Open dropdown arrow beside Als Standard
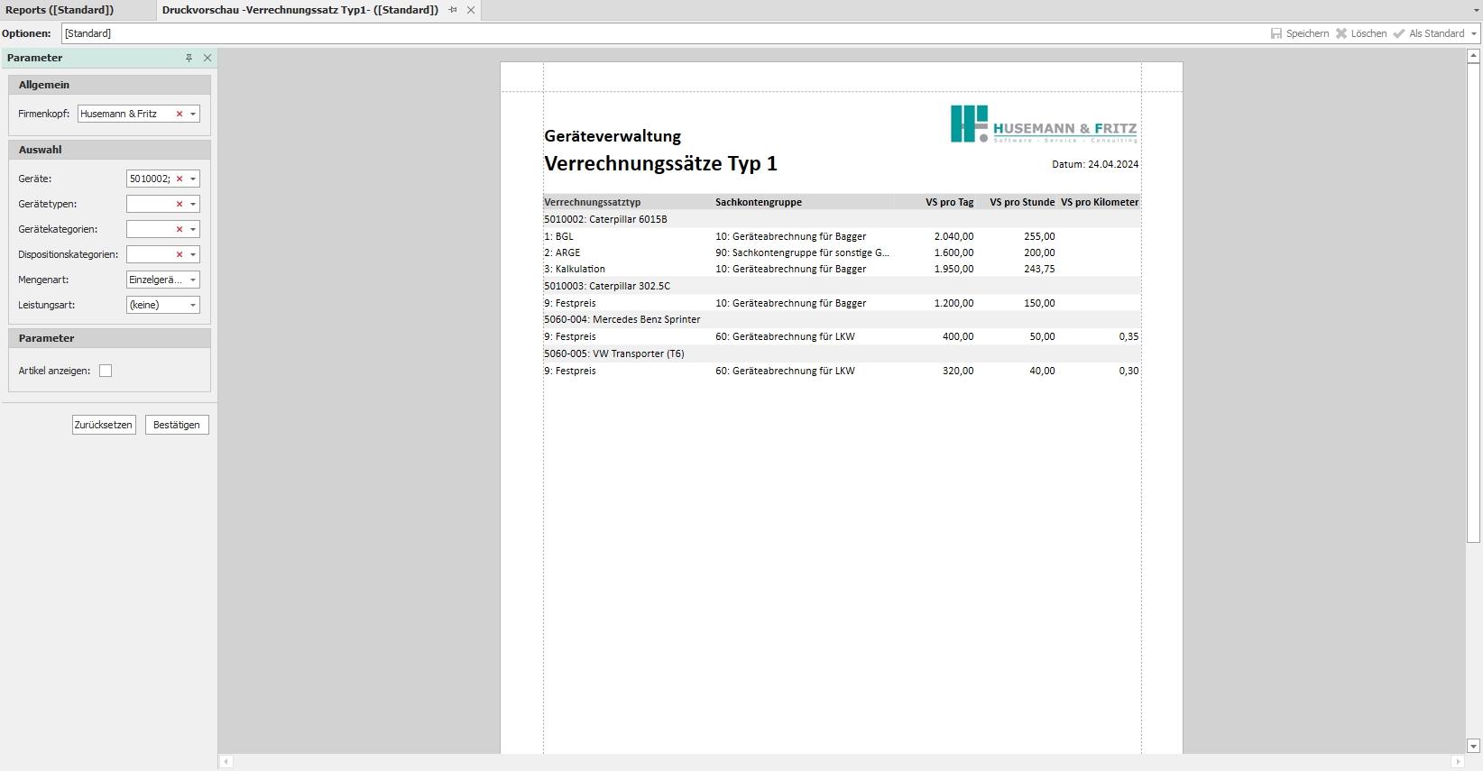Viewport: 1483px width, 771px height. [1474, 33]
